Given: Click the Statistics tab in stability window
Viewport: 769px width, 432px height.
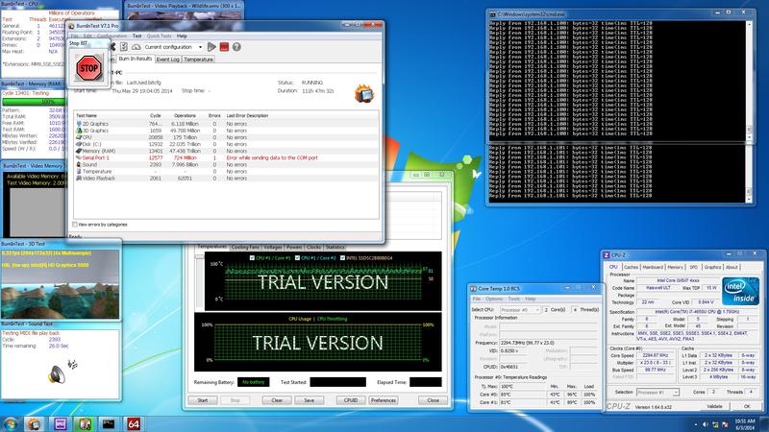Looking at the screenshot, I should tap(335, 248).
